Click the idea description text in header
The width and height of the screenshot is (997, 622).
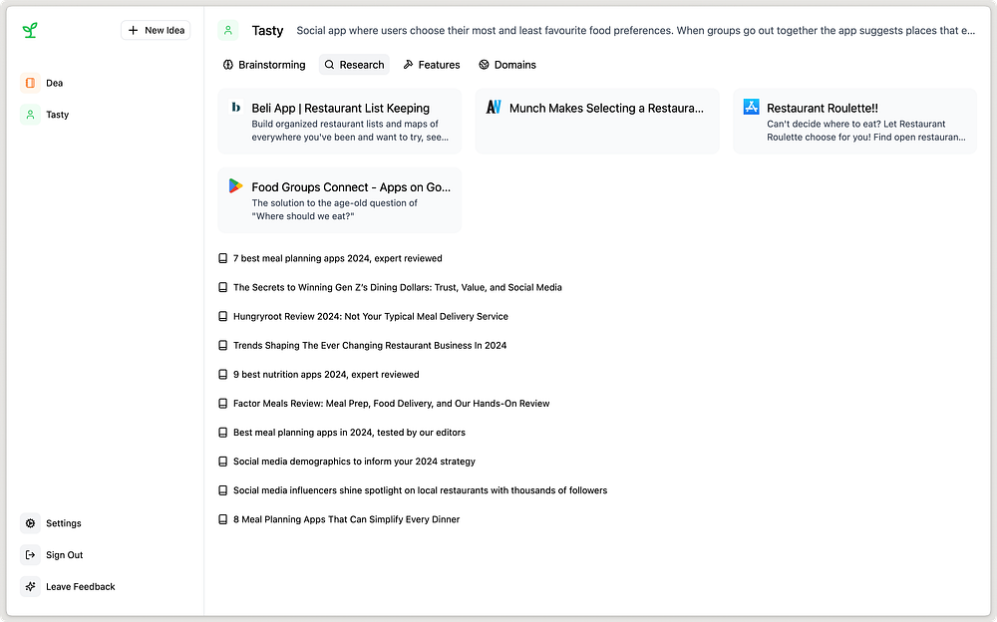(635, 31)
